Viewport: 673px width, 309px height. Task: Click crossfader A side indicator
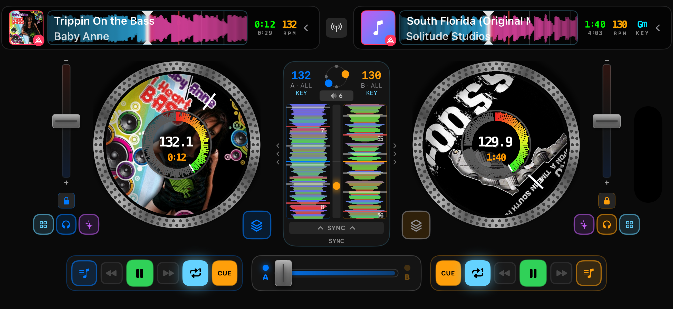click(265, 273)
